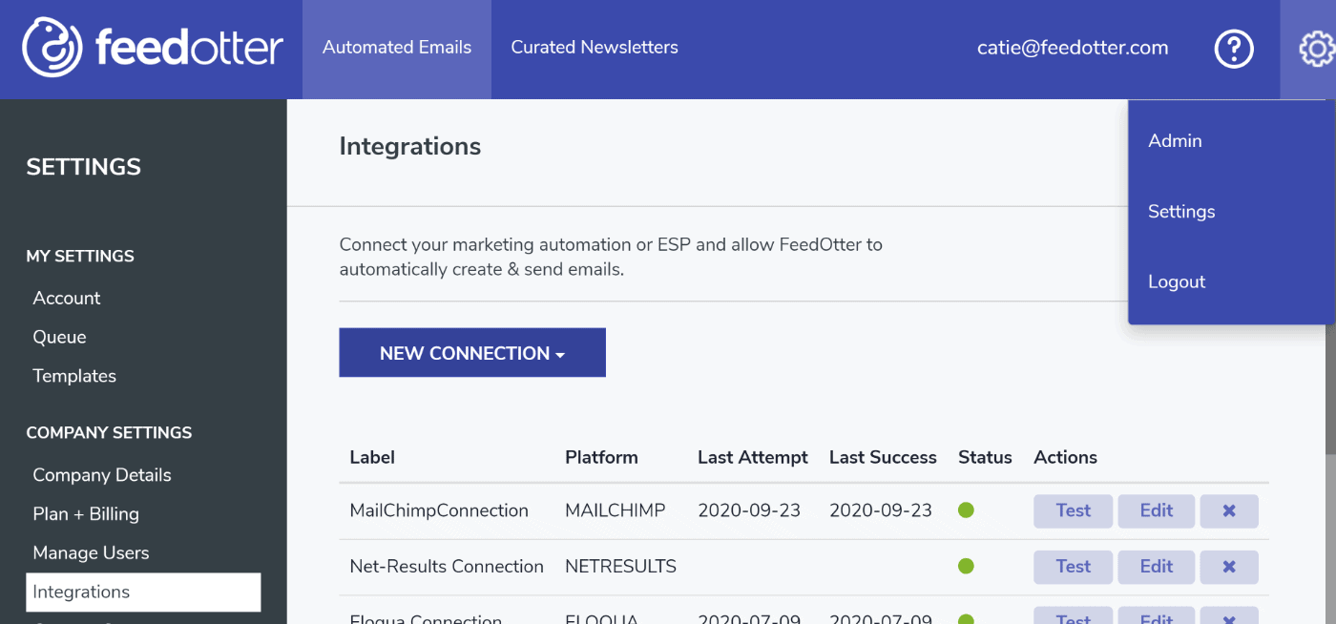The image size is (1336, 624).
Task: Edit the Net-Results Connection
Action: [x=1156, y=567]
